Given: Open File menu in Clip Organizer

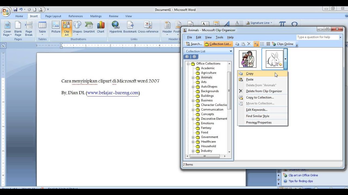Looking at the screenshot, I should pyautogui.click(x=189, y=37).
